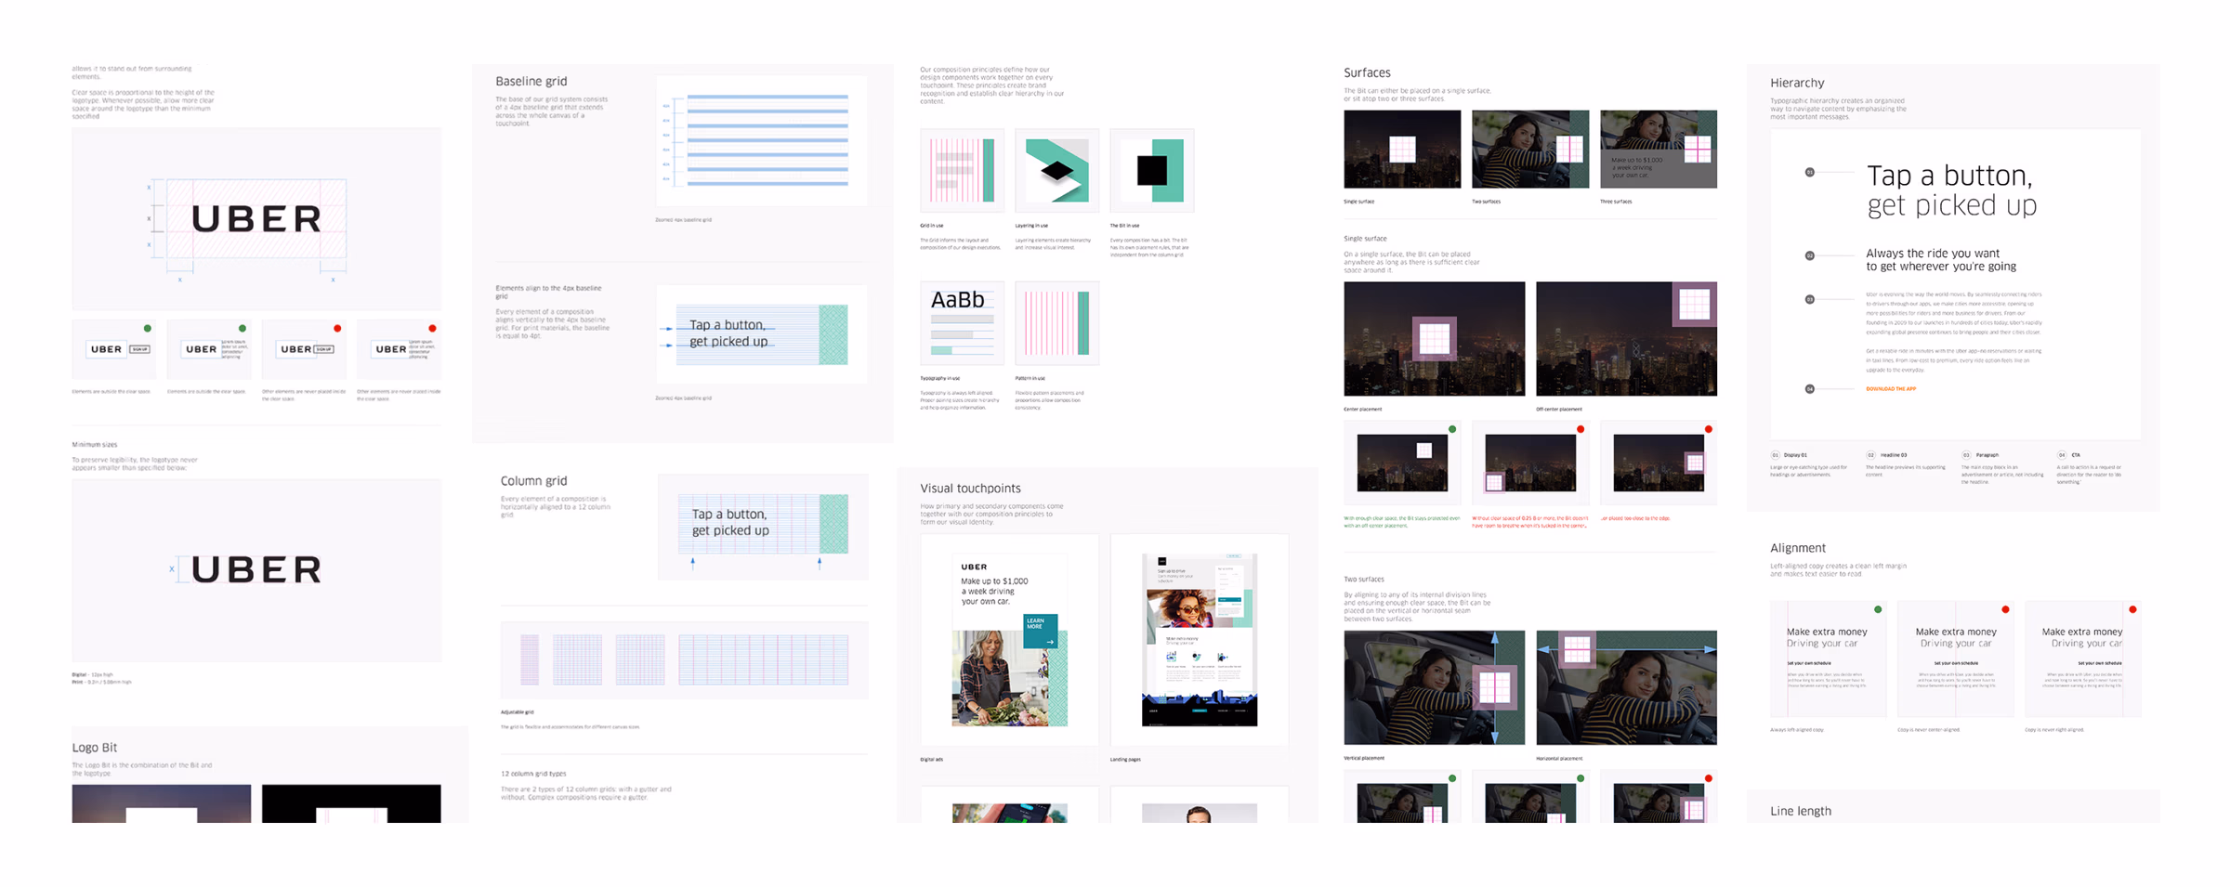Click the Digital ads example image
Image resolution: width=2230 pixels, height=887 pixels.
[1009, 640]
